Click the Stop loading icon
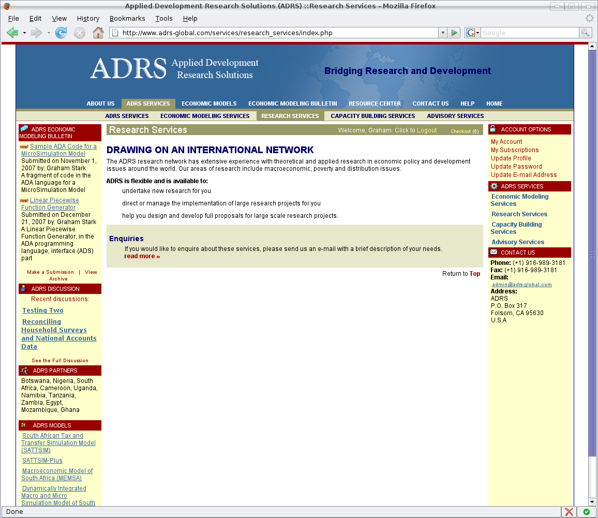598x518 pixels. click(x=80, y=33)
